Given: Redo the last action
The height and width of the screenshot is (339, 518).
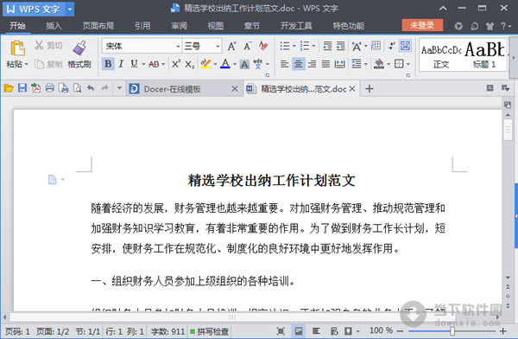Looking at the screenshot, I should click(104, 88).
